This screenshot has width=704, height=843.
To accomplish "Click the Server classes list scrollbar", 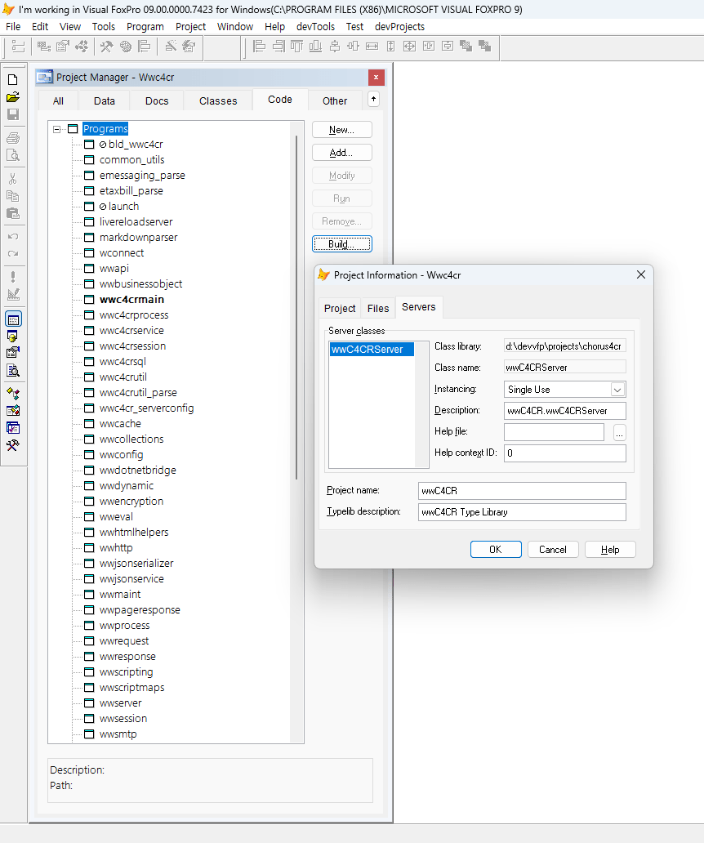I will point(422,404).
